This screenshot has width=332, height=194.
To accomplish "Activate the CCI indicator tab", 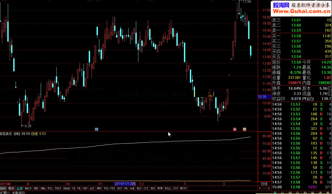I will point(146,188).
